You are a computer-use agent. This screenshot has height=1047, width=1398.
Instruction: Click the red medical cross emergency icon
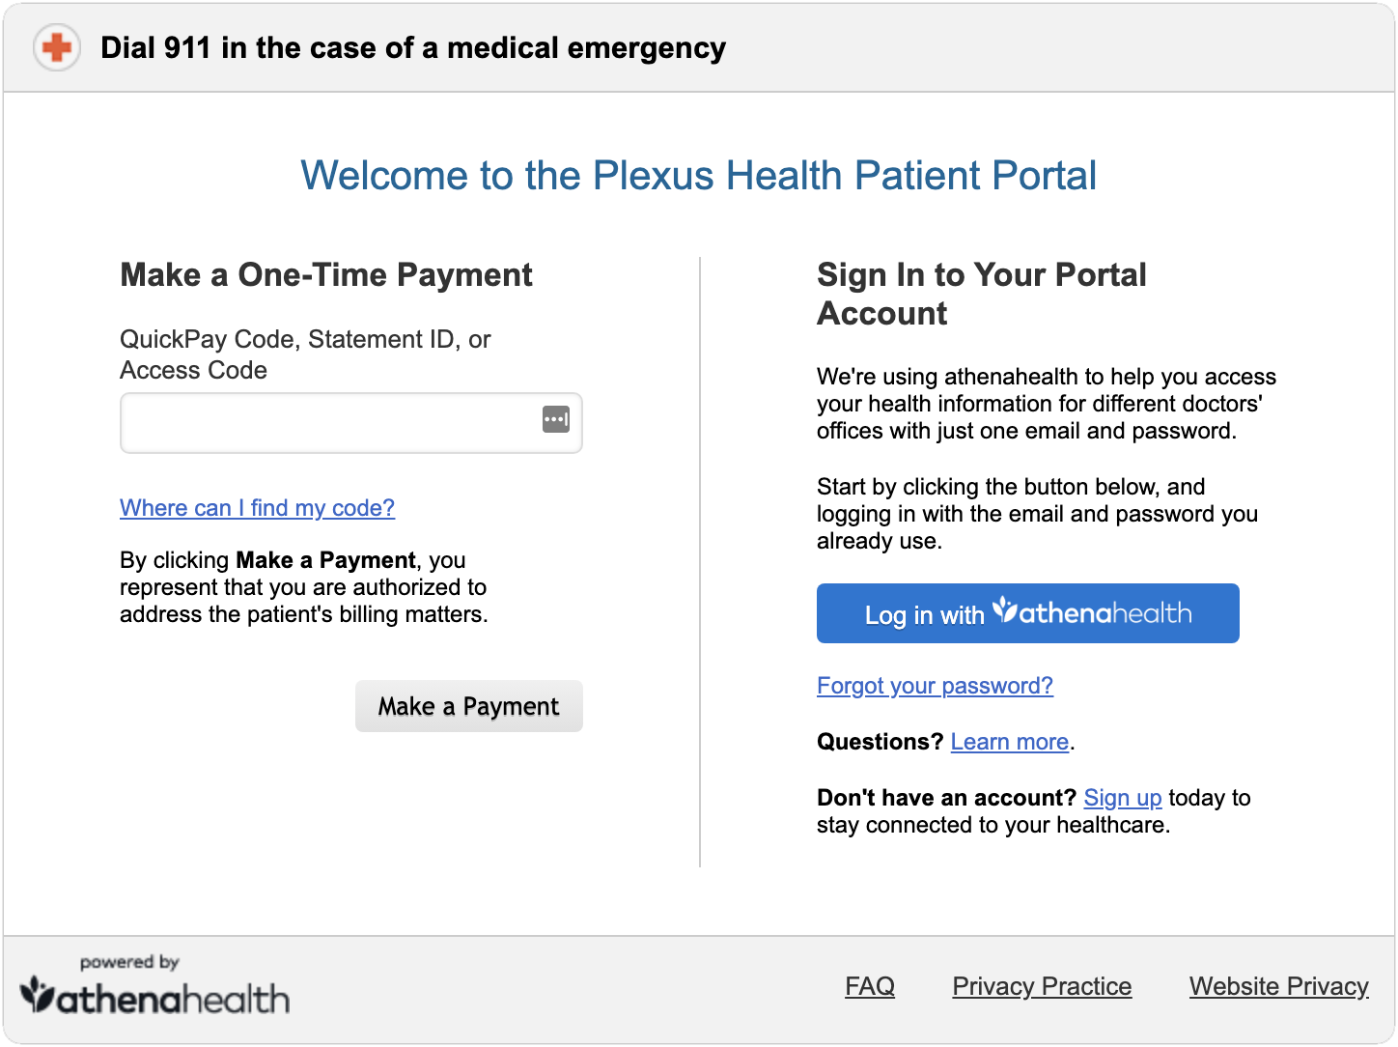(57, 47)
